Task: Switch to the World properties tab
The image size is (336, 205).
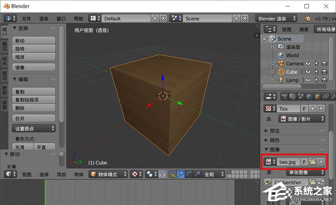Action: 309,97
